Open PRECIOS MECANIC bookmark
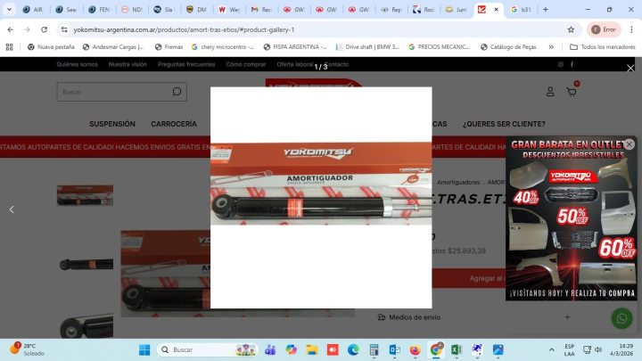This screenshot has height=361, width=642. (440, 47)
